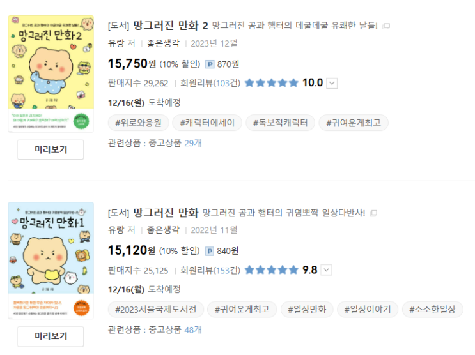This screenshot has width=475, height=355.
Task: Open 중고상품 48개 related items
Action: [x=193, y=329]
